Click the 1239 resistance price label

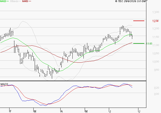pyautogui.click(x=155, y=21)
